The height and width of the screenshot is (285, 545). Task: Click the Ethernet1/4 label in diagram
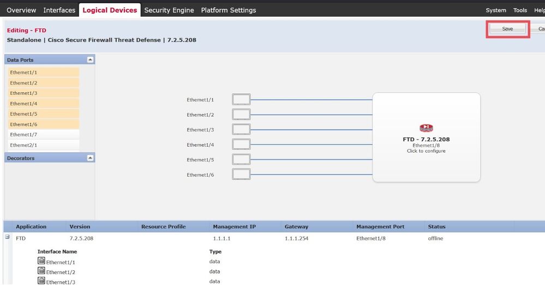click(200, 145)
